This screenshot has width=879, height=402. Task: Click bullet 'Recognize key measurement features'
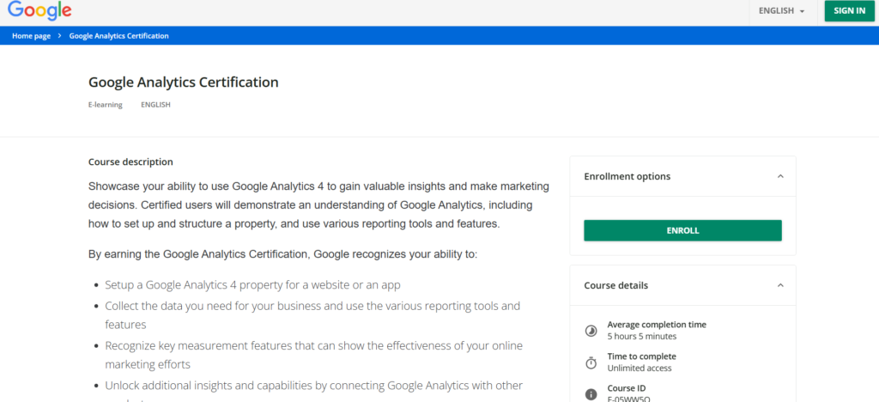coord(314,355)
